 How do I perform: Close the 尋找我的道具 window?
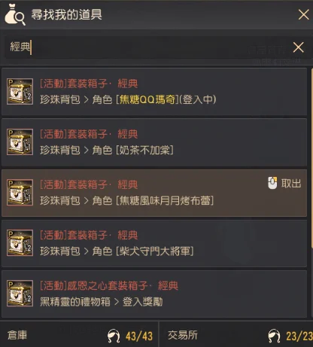[x=303, y=14]
